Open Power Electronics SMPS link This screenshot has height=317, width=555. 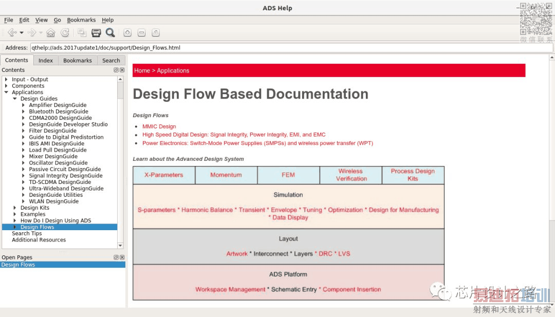(x=257, y=143)
